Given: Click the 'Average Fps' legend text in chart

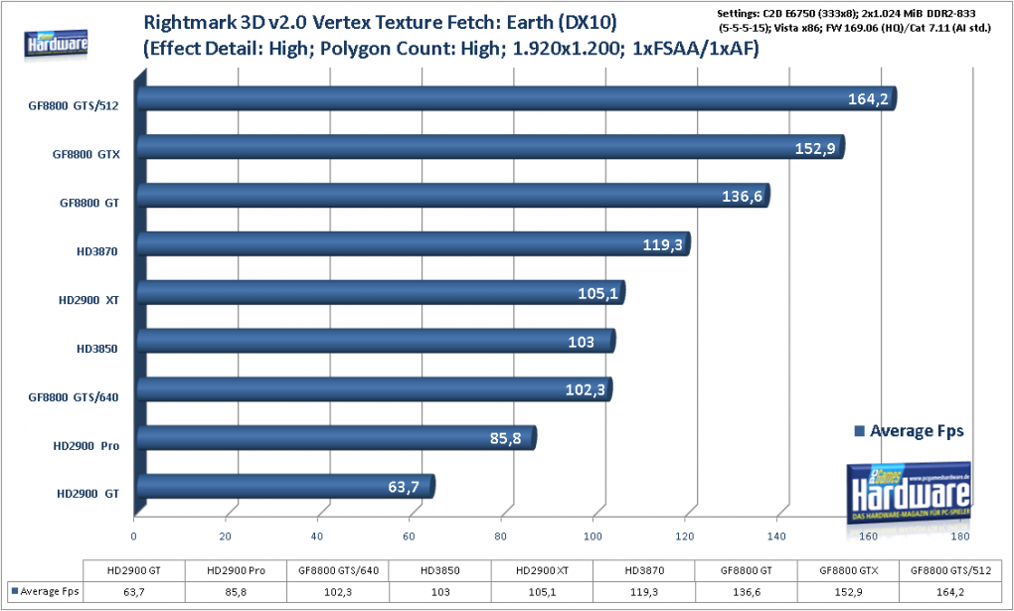Looking at the screenshot, I should pyautogui.click(x=917, y=431).
